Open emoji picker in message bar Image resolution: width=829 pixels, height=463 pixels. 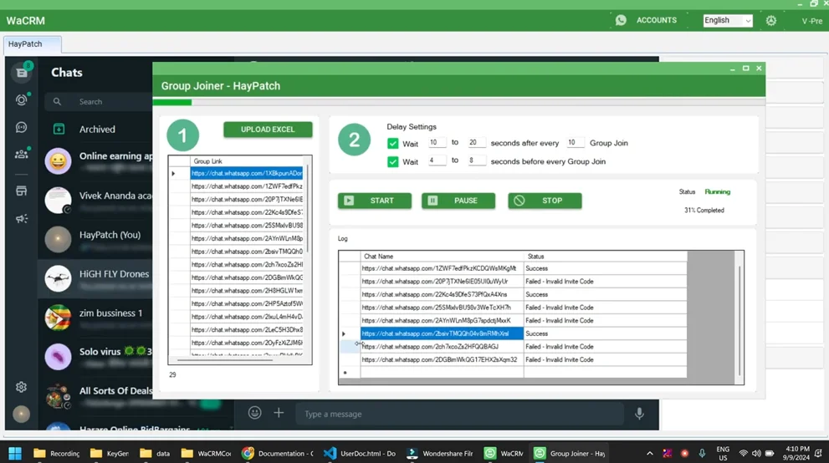(x=255, y=414)
